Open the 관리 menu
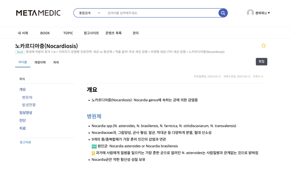Screen dimensions: 291x169 point(136,33)
